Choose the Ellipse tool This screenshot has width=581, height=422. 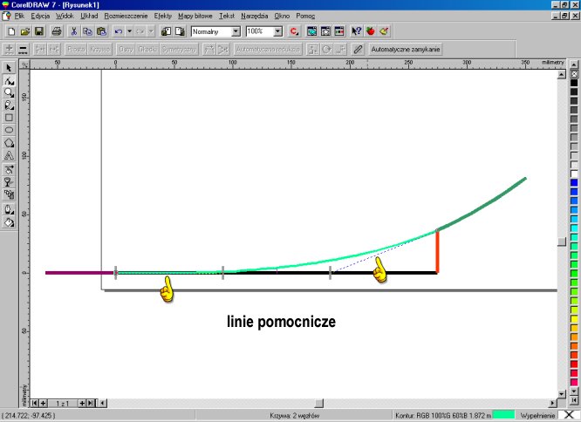point(9,129)
